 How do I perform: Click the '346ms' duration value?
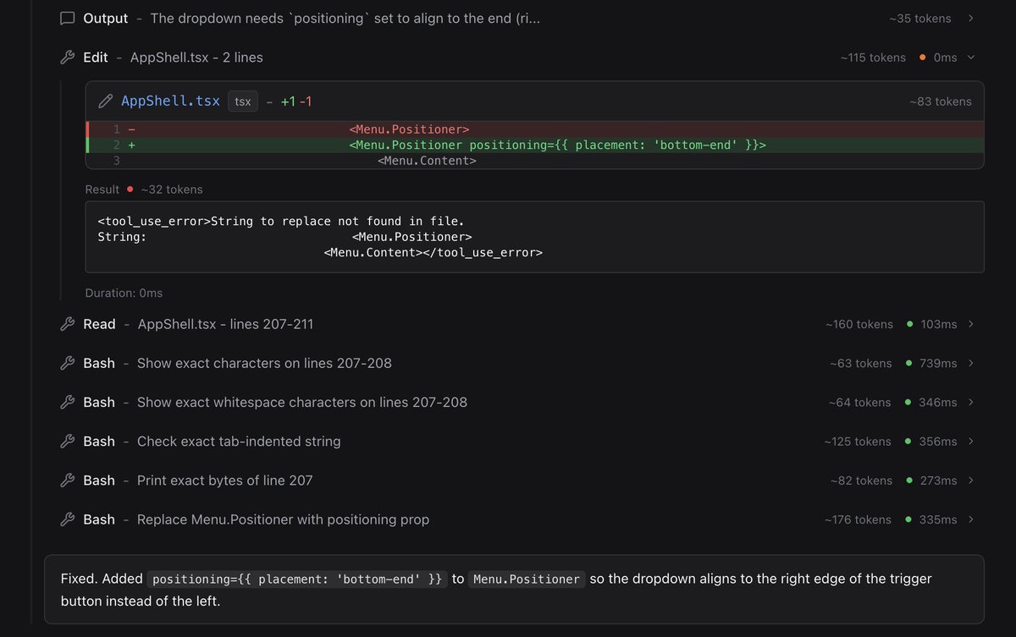pos(938,402)
